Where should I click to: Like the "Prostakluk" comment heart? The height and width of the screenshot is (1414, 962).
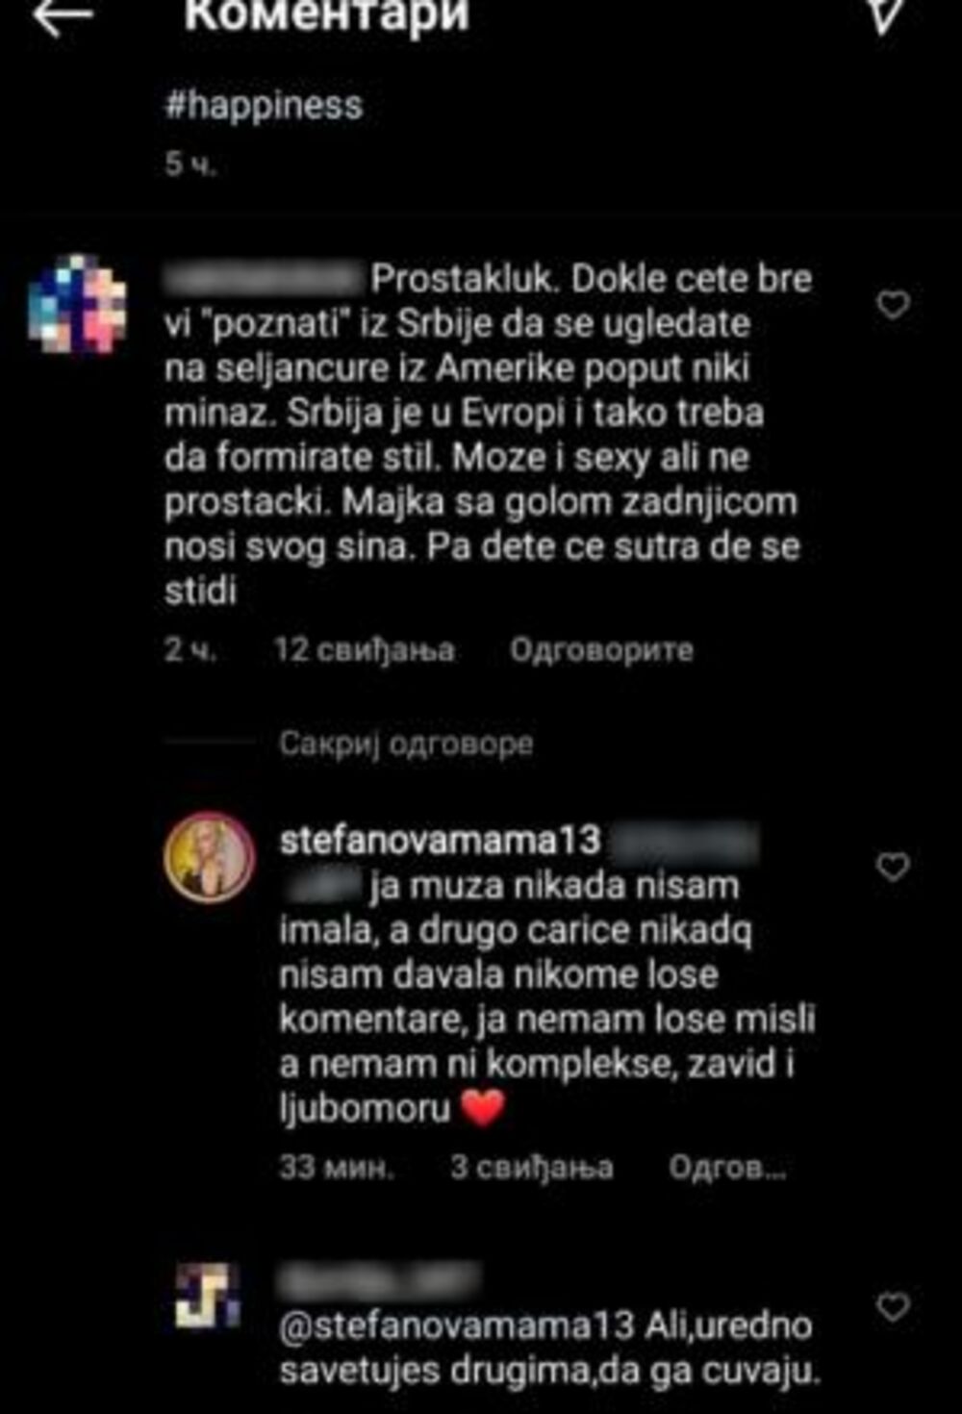pos(893,305)
